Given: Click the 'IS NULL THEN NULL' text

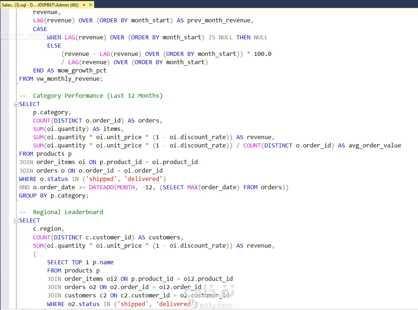Looking at the screenshot, I should pos(238,37).
